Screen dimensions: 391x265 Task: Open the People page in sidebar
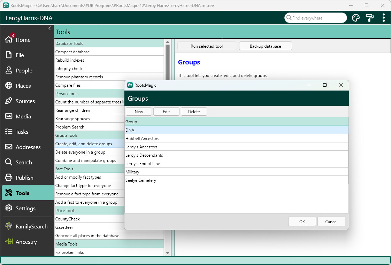point(28,70)
